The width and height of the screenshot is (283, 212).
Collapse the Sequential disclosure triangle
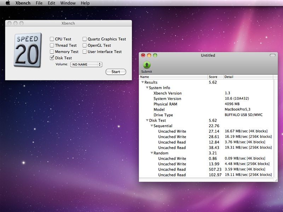152,126
